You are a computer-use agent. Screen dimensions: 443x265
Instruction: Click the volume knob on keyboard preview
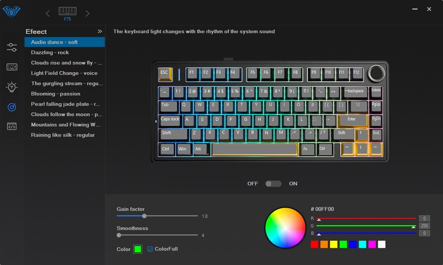click(x=376, y=73)
